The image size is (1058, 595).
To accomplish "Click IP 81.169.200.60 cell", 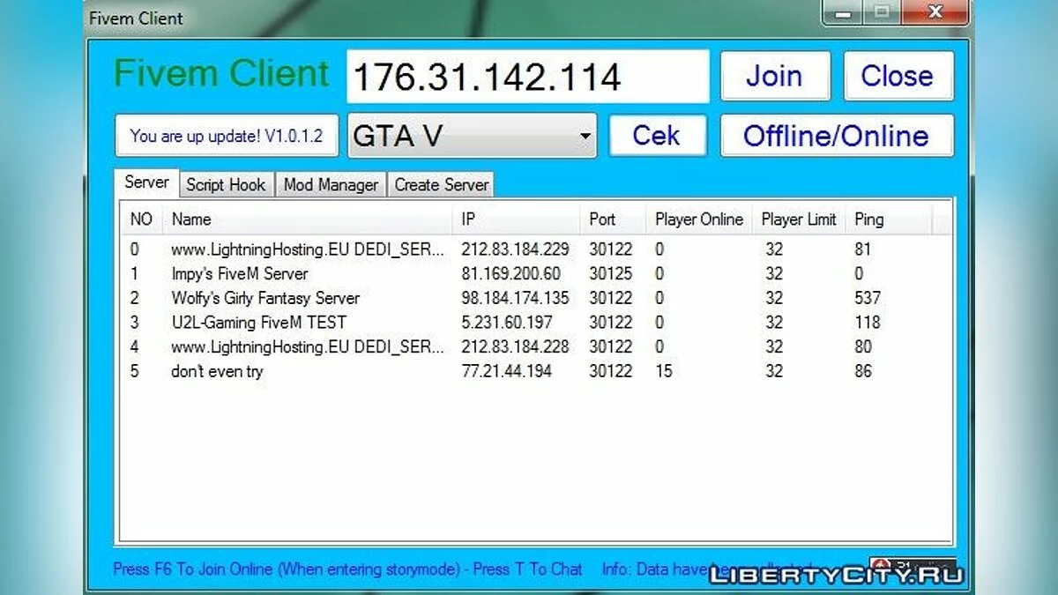I will coord(510,274).
